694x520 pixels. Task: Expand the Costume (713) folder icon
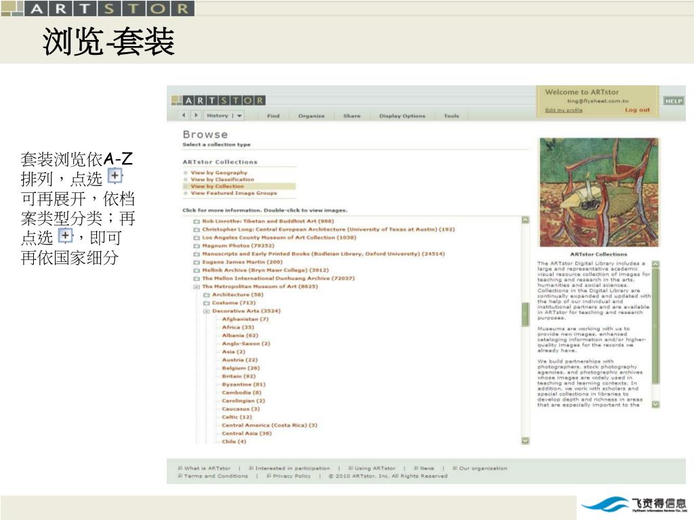click(206, 303)
